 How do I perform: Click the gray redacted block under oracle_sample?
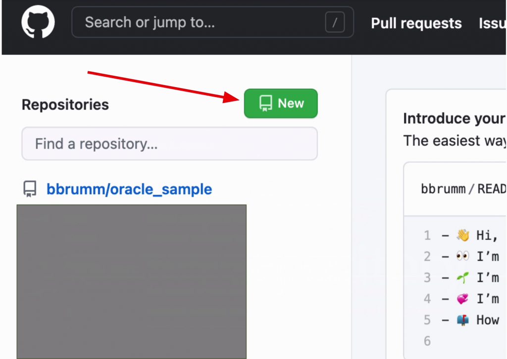[x=131, y=281]
